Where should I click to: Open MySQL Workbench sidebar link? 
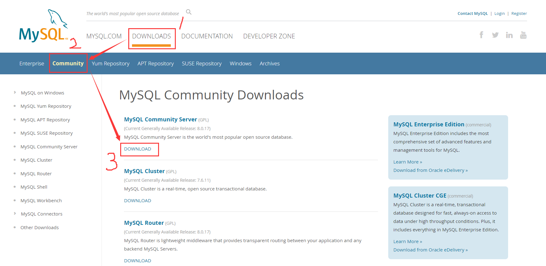click(x=41, y=201)
